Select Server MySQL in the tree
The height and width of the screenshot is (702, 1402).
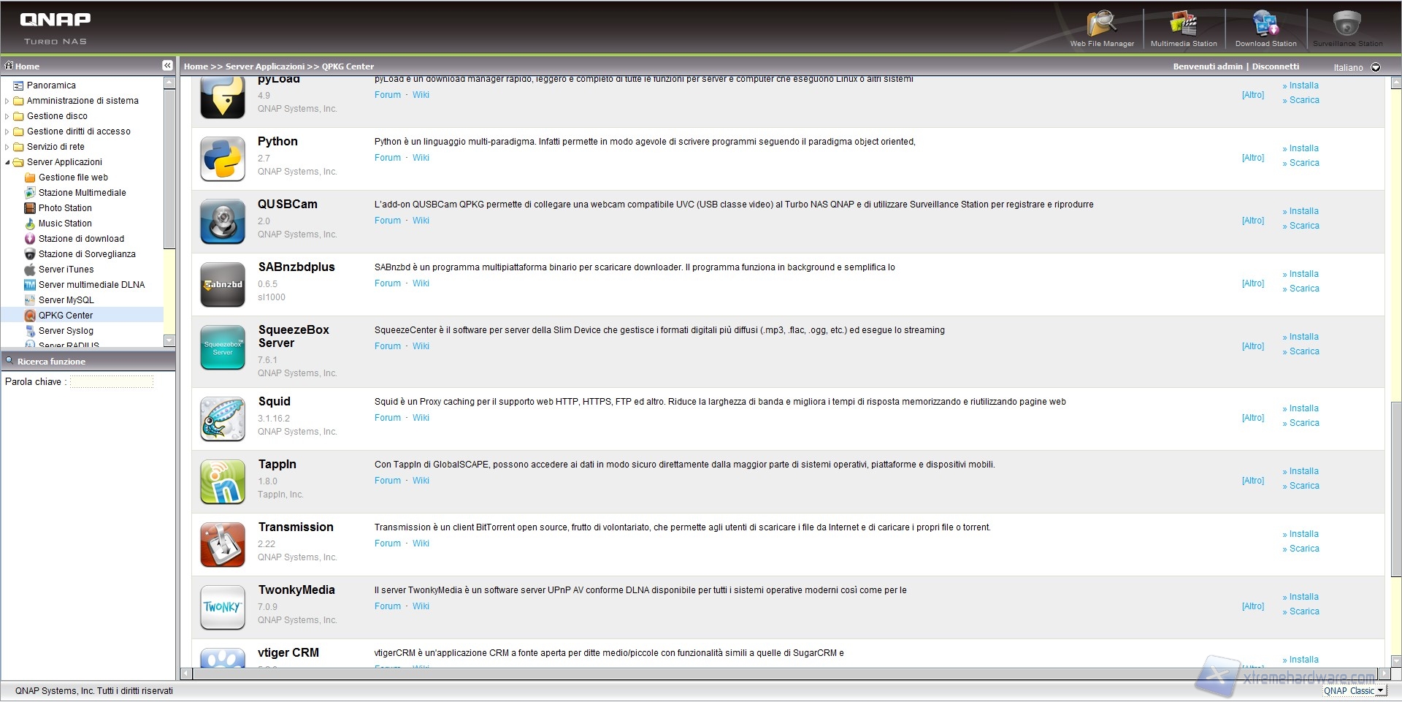click(x=66, y=300)
